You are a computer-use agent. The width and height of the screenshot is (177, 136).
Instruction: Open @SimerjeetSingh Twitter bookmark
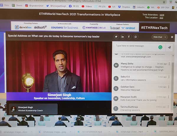point(56,6)
